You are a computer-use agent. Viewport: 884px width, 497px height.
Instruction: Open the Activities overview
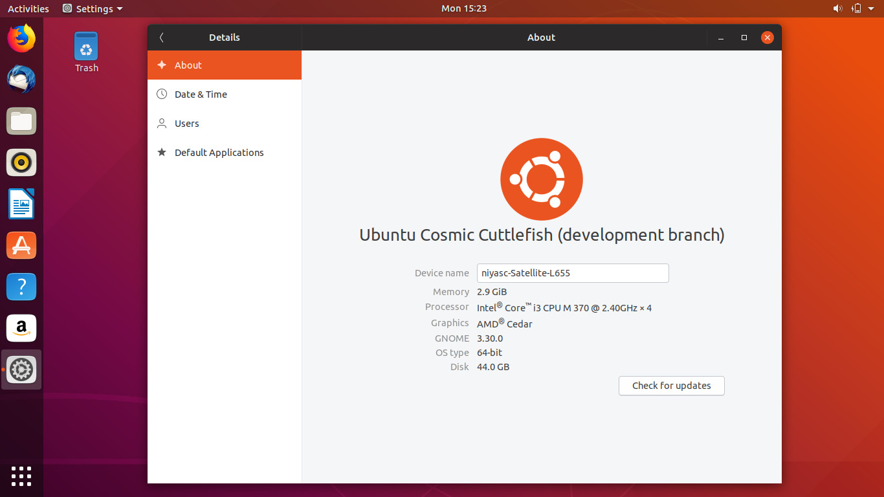(x=28, y=8)
